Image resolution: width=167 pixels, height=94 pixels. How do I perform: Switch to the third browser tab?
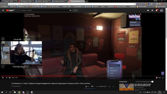click(43, 1)
